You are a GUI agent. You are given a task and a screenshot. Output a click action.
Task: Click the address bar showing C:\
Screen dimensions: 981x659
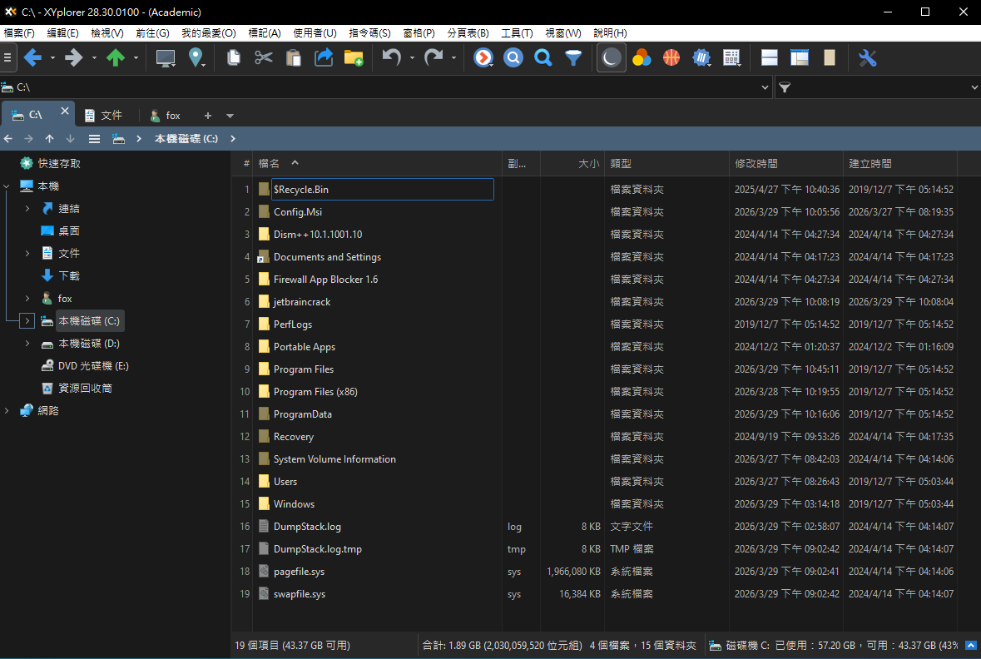click(x=385, y=87)
